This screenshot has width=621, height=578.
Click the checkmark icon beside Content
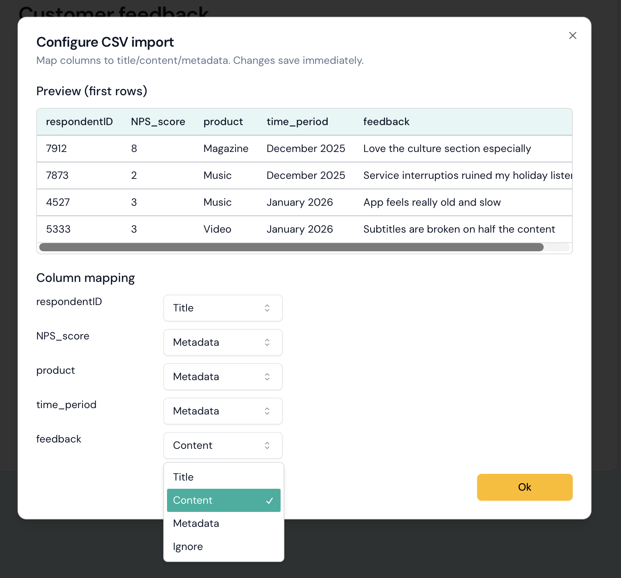pos(269,501)
